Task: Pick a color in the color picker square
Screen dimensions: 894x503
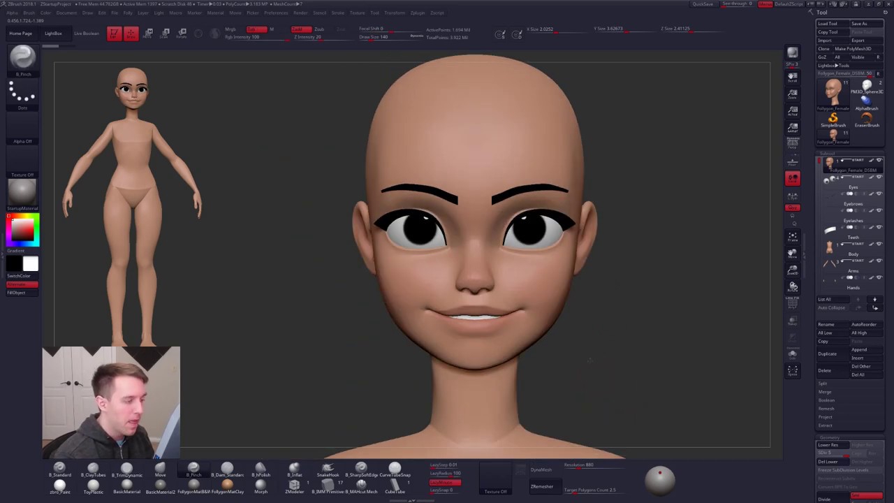Action: point(22,231)
